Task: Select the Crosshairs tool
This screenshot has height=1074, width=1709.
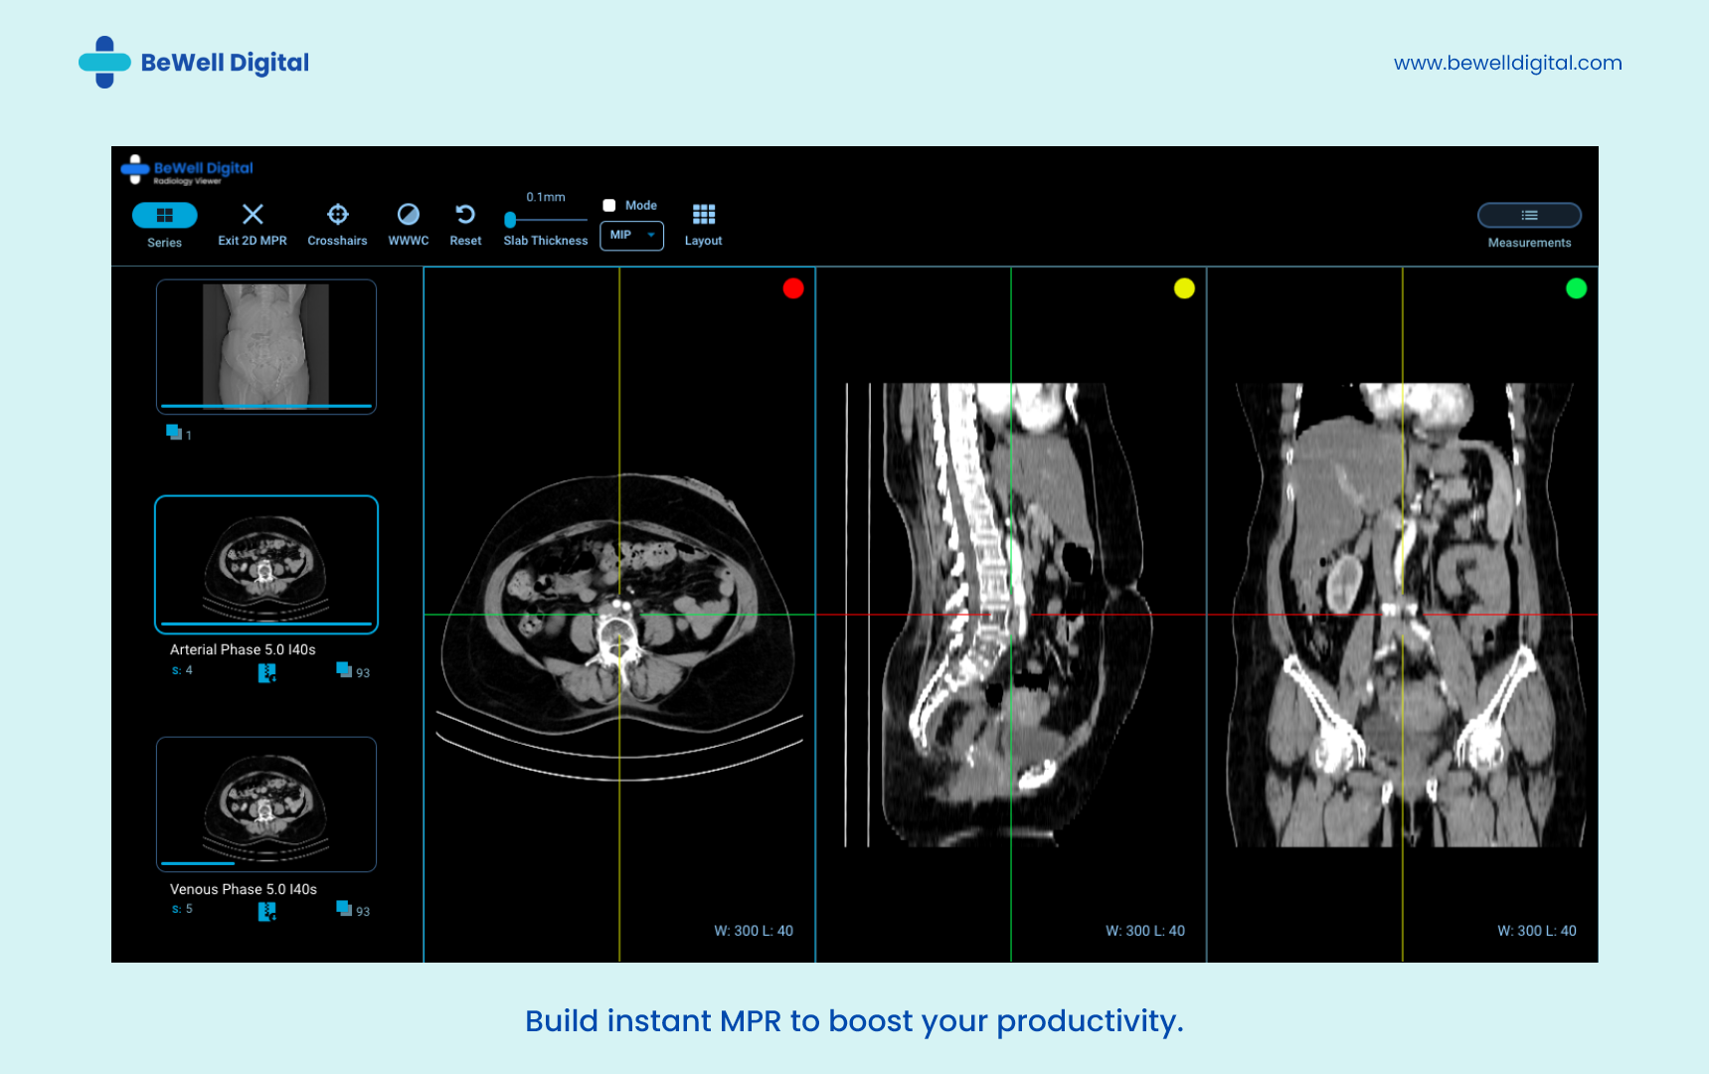Action: [x=337, y=214]
